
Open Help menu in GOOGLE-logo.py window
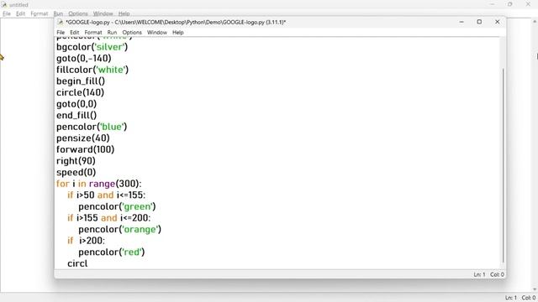point(178,33)
